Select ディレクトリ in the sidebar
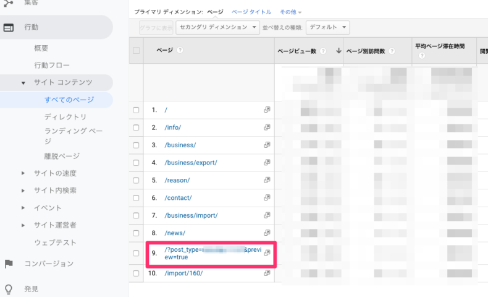Screen dimensions: 488x297 pos(65,117)
